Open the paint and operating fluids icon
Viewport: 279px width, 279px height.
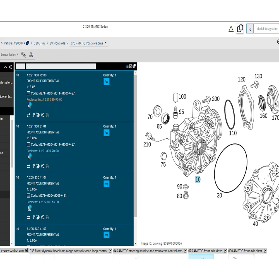23,54
